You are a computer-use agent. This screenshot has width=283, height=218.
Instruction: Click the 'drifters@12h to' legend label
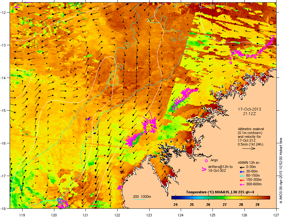(220, 167)
